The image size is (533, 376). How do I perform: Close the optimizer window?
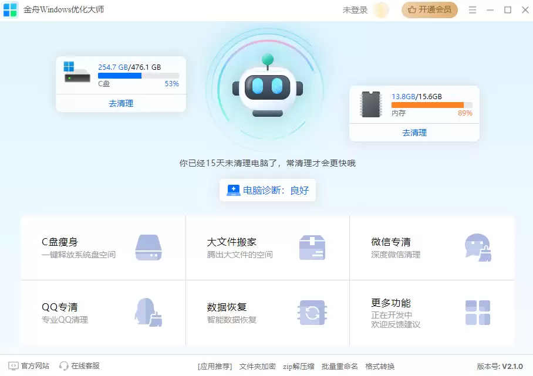point(525,10)
